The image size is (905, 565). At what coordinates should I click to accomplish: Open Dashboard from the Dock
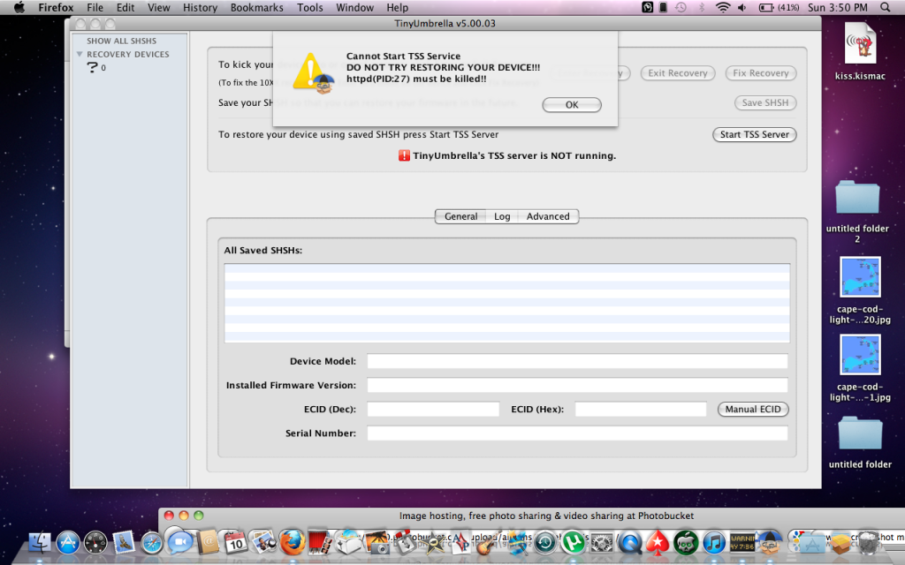coord(95,543)
